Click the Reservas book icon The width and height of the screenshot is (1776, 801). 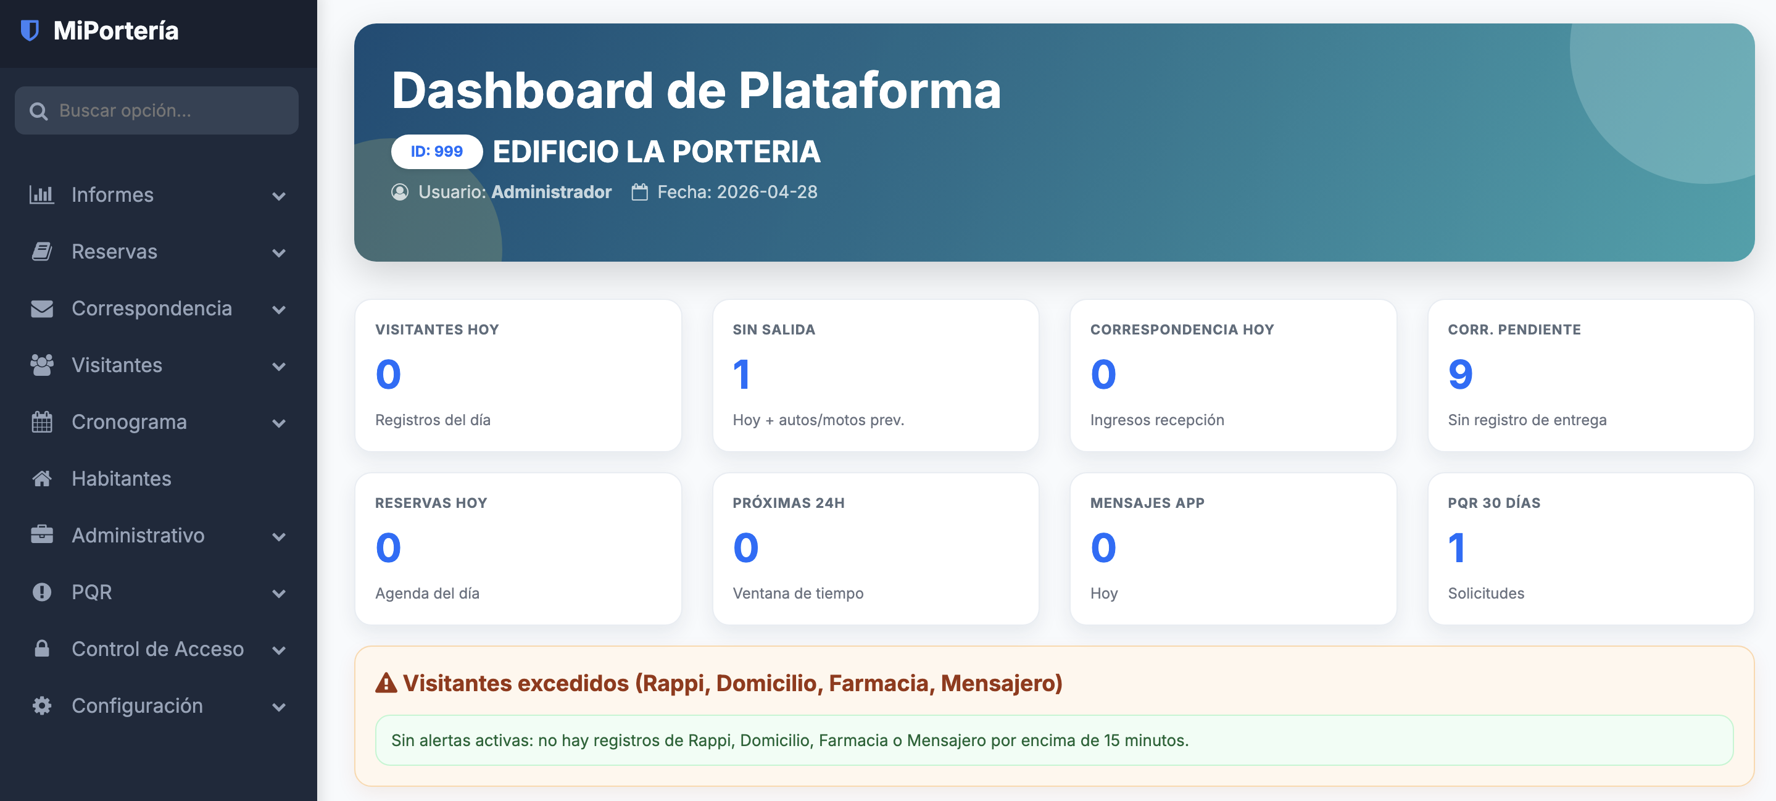click(41, 252)
